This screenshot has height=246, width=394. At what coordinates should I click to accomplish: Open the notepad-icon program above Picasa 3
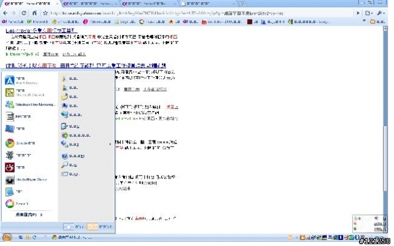(x=14, y=191)
